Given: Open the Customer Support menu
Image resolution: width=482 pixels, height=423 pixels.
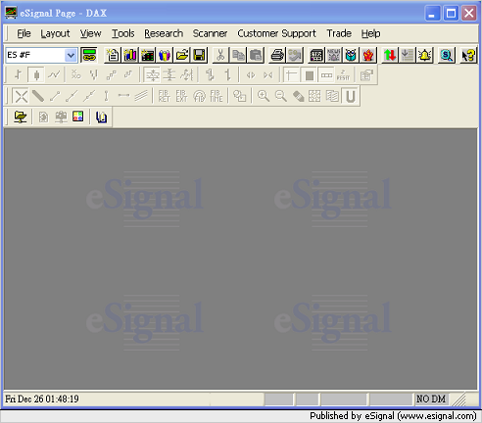Looking at the screenshot, I should click(x=276, y=33).
